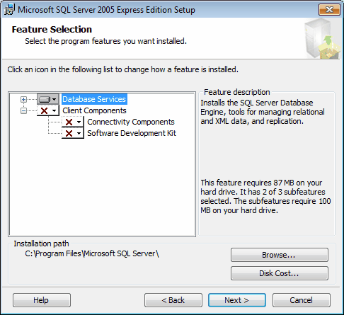Collapse the Client Components tree node

click(x=23, y=110)
